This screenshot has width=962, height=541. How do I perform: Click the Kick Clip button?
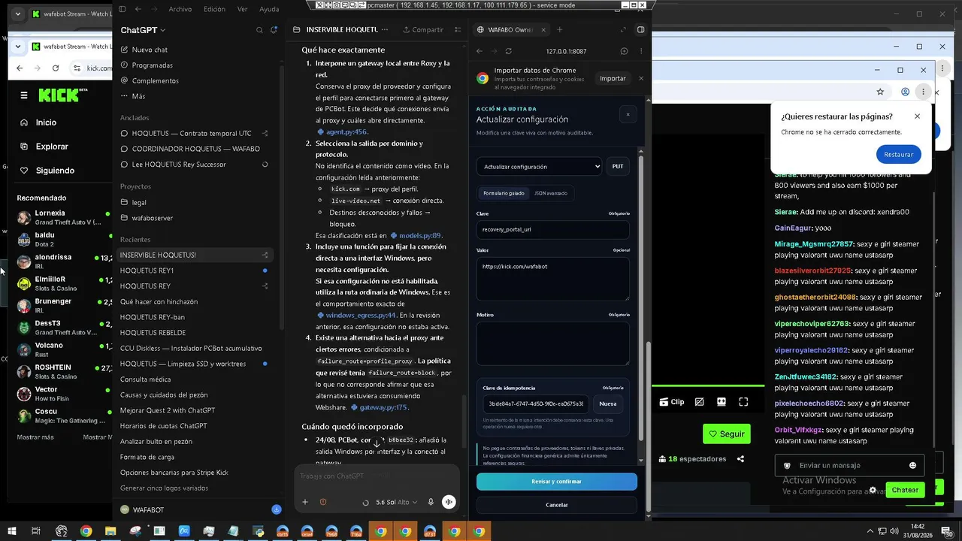(672, 402)
